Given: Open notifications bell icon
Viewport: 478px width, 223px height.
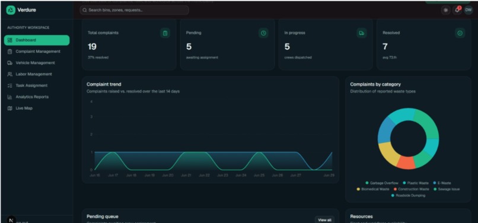Looking at the screenshot, I should pyautogui.click(x=457, y=10).
